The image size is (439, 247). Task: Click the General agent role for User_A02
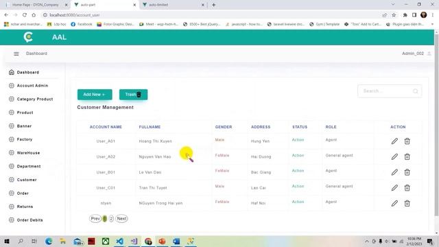(339, 156)
